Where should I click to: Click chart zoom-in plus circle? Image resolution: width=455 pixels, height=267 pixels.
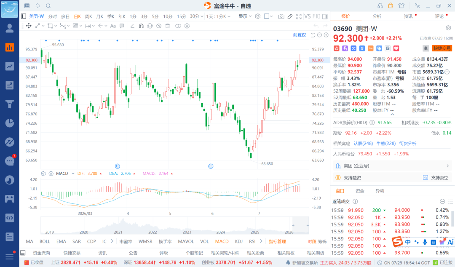326,35
